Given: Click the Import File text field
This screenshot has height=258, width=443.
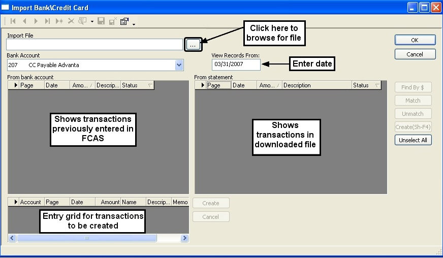Looking at the screenshot, I should (x=94, y=45).
